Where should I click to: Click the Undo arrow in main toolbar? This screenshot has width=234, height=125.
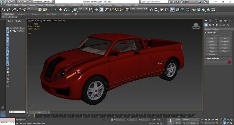[3, 10]
